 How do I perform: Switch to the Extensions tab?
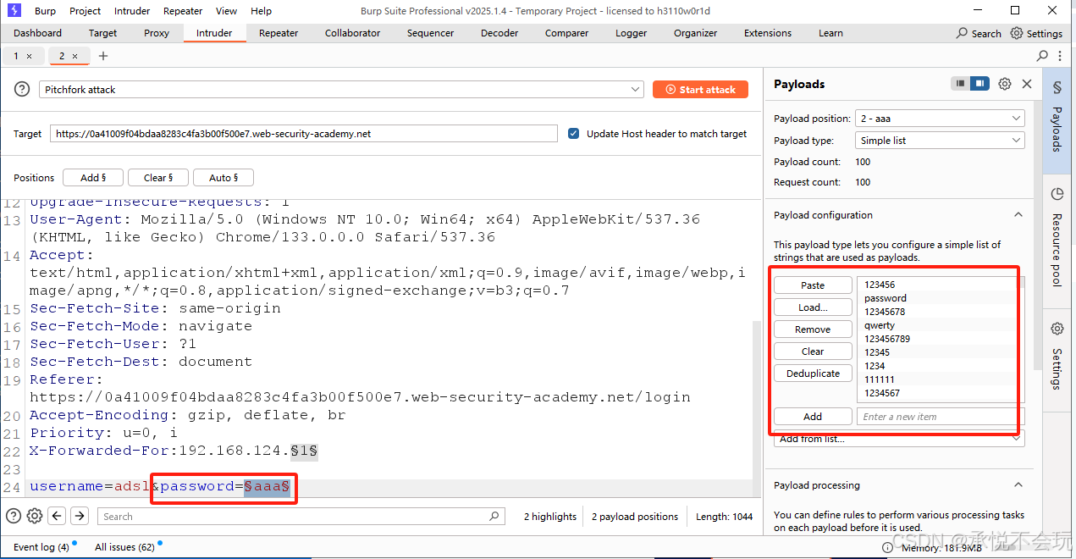768,33
